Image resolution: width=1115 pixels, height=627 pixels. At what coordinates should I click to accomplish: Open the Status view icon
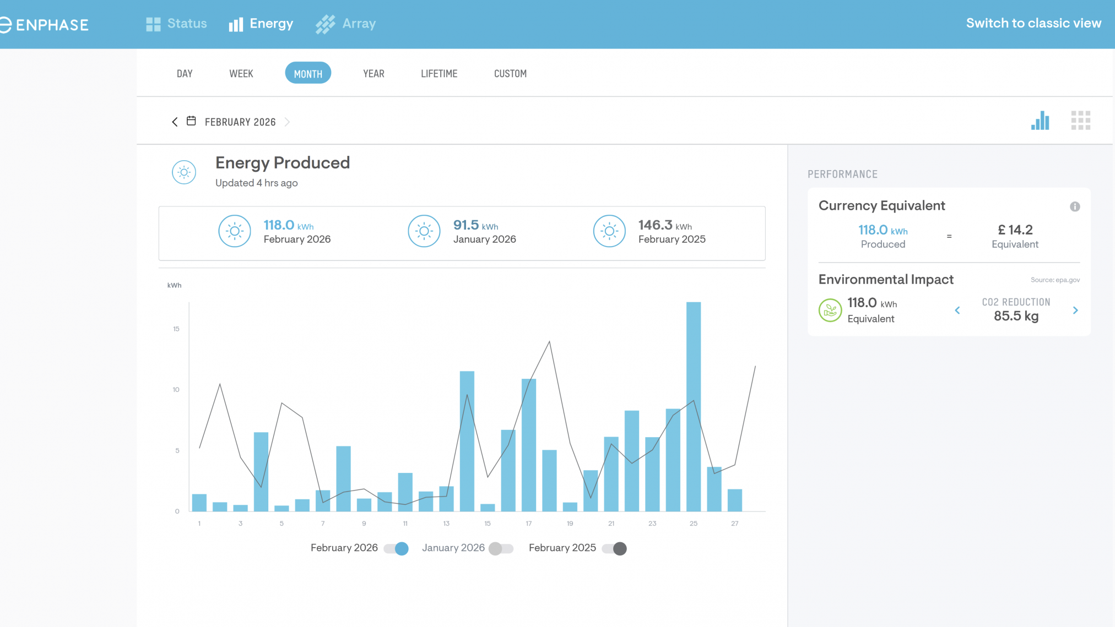[x=153, y=24]
